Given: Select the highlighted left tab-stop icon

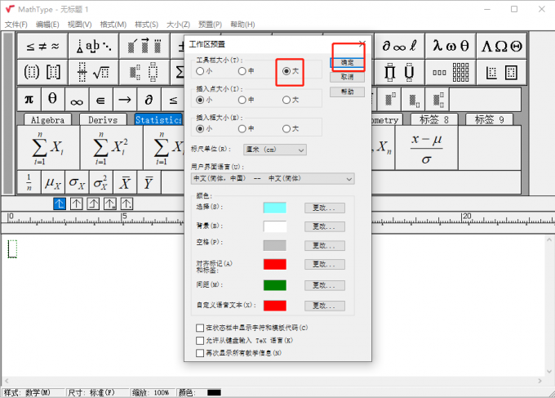Looking at the screenshot, I should 60,203.
